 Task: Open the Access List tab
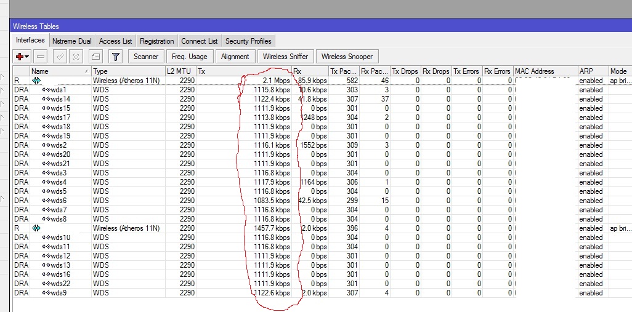(x=115, y=41)
